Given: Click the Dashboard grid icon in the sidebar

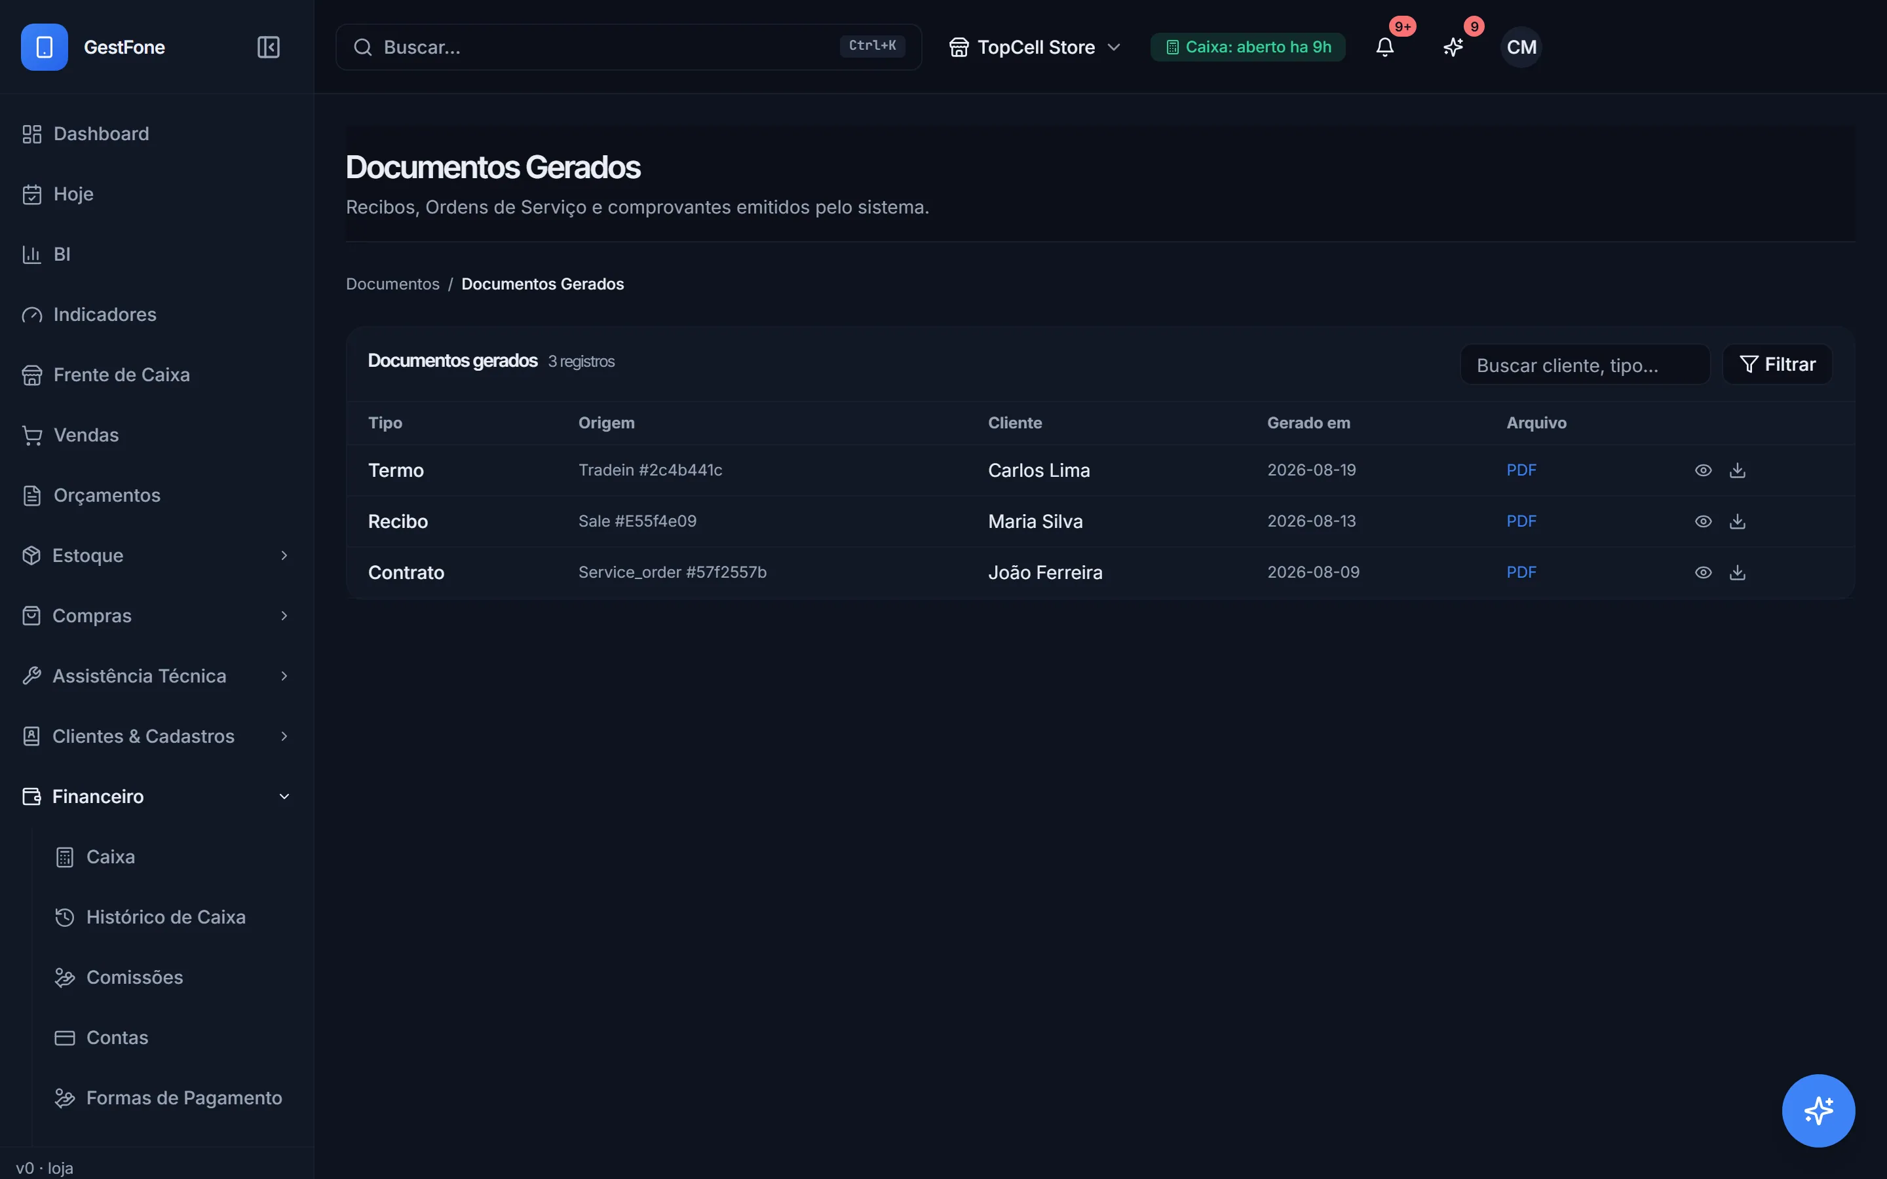Looking at the screenshot, I should 32,134.
